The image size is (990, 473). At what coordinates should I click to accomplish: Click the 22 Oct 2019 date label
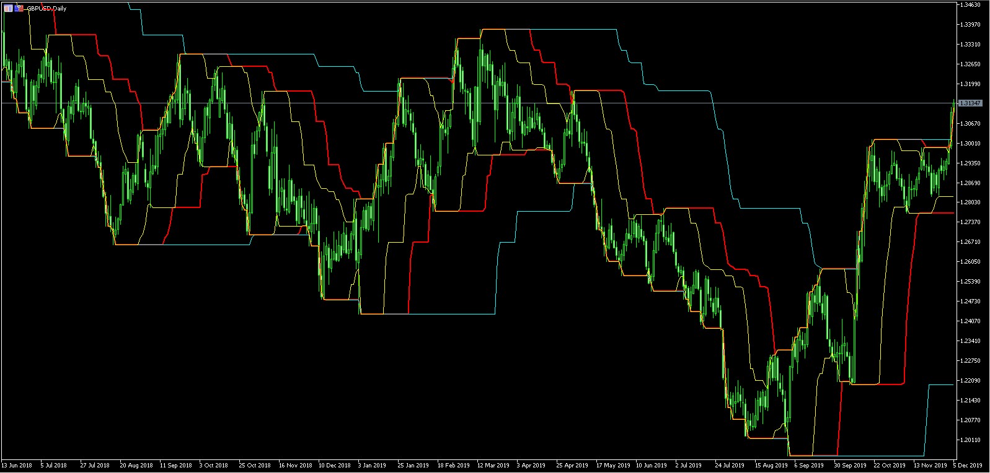point(890,466)
